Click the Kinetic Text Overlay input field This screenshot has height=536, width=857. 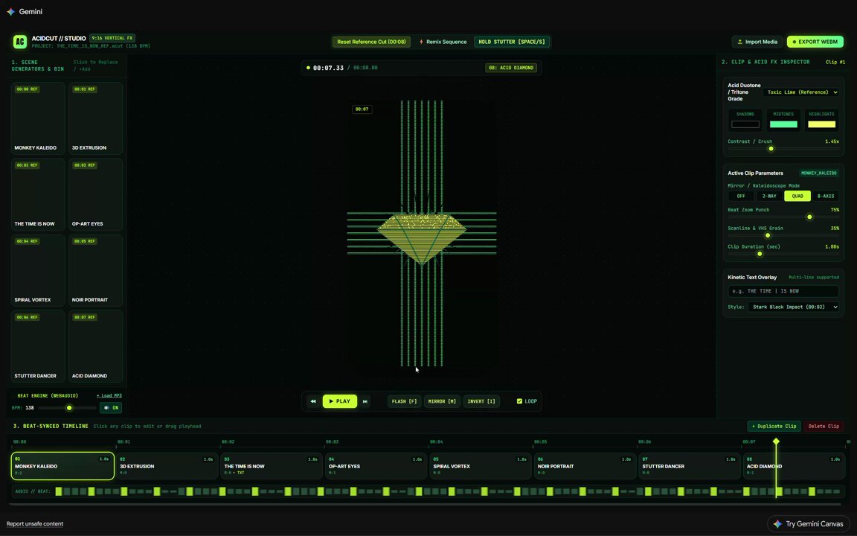coord(783,292)
